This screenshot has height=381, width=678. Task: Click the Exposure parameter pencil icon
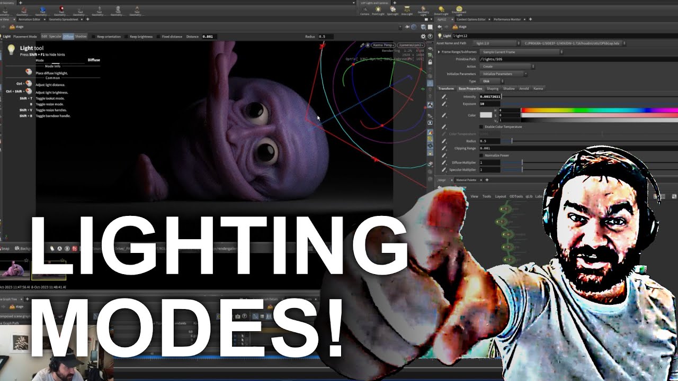pyautogui.click(x=444, y=104)
